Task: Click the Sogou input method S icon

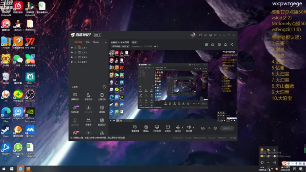Action: tap(284, 164)
